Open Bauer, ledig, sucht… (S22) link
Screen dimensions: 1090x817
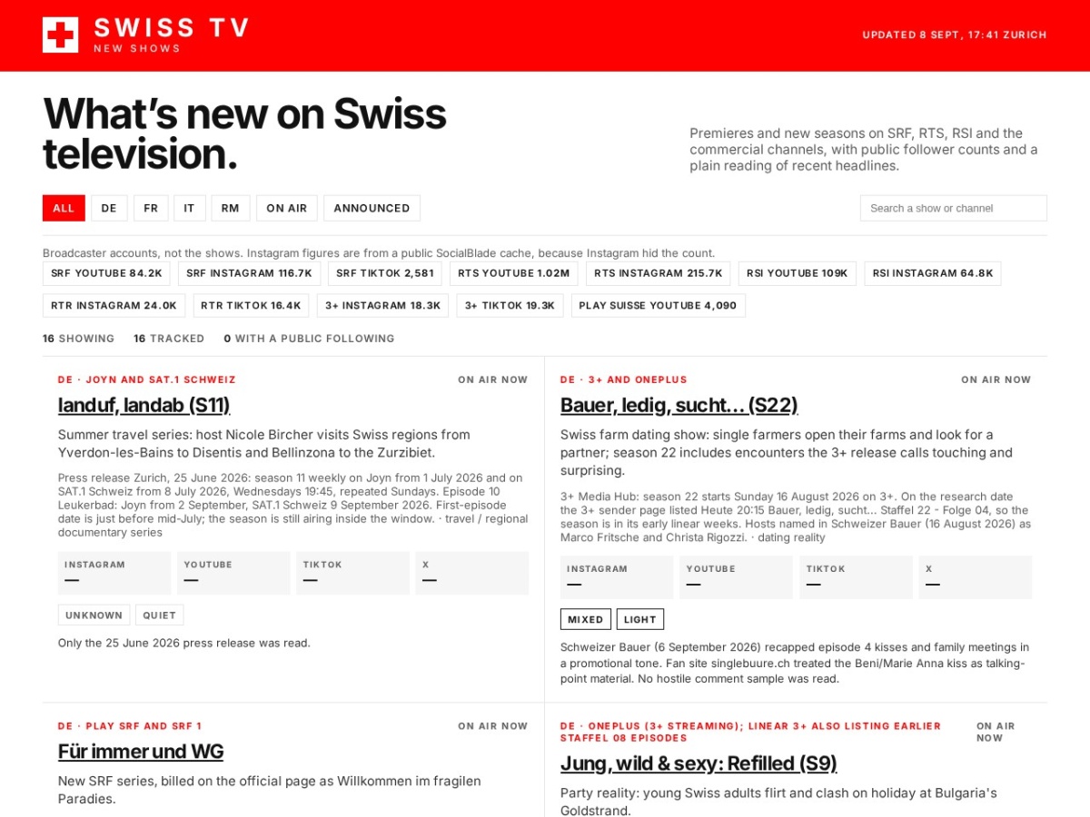click(679, 405)
